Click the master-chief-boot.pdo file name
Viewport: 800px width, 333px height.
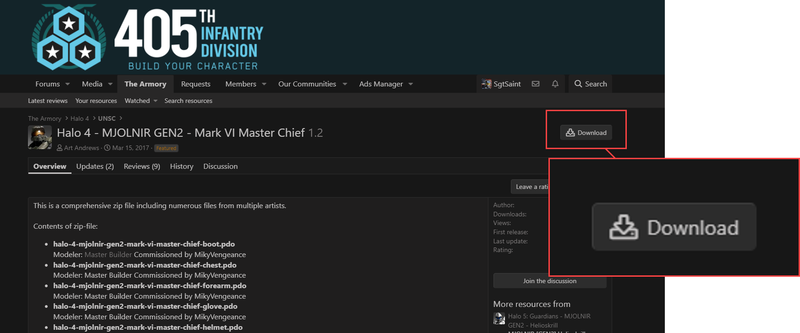click(144, 244)
